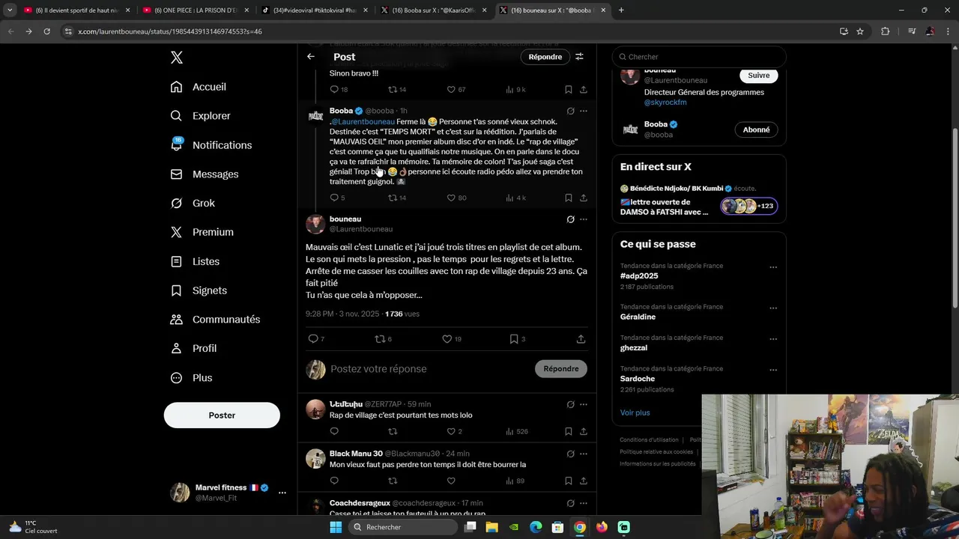Open Grok in sidebar
959x539 pixels.
pyautogui.click(x=193, y=203)
